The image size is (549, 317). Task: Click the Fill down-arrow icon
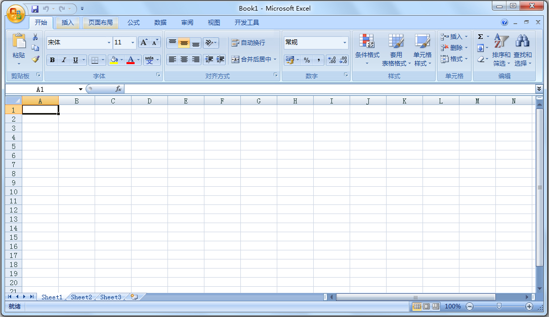(481, 48)
